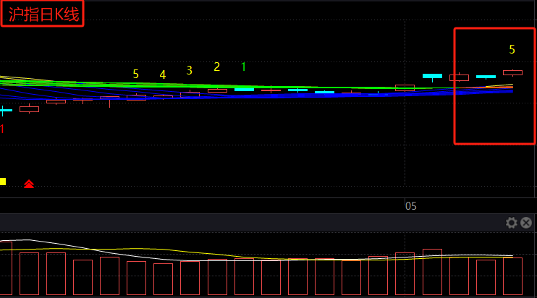
Task: Click the yellow 2 count label
Action: [x=217, y=67]
